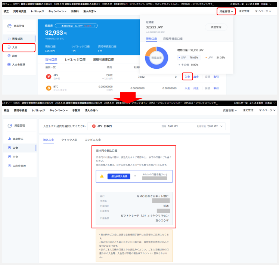Expand the キャンペーン menu in the asset status page header
279x265 pixels.
[x=57, y=11]
